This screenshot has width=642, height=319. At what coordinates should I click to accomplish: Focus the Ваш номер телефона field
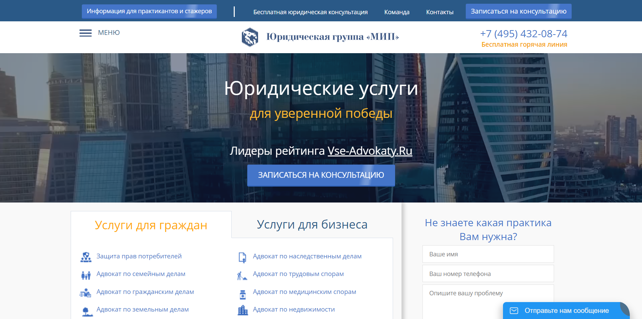point(488,274)
